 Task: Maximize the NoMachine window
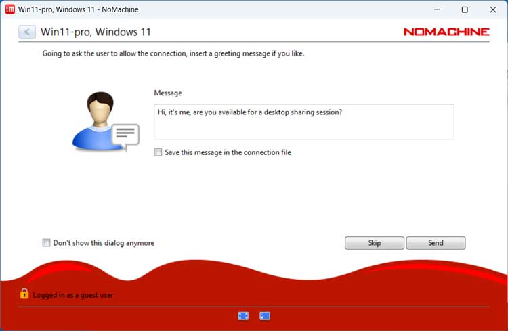pos(465,9)
